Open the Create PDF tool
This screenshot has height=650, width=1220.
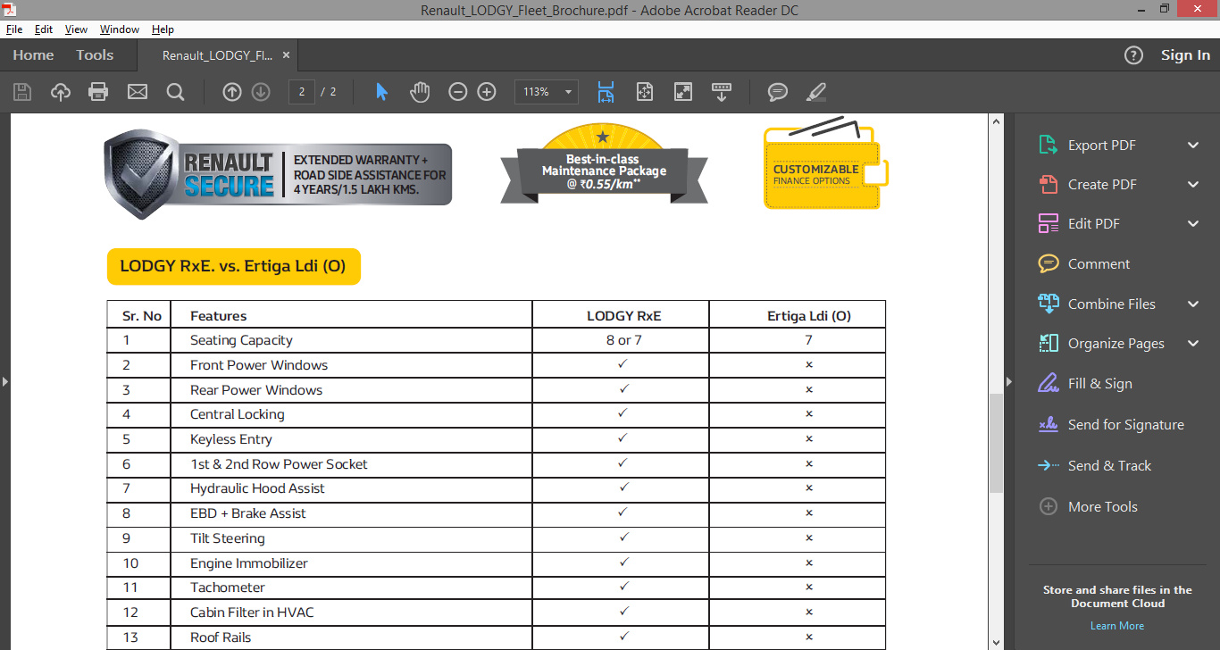click(x=1101, y=185)
